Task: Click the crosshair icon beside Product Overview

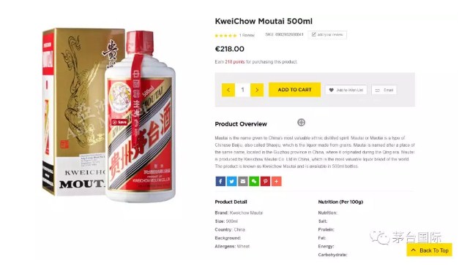Action: pos(301,123)
